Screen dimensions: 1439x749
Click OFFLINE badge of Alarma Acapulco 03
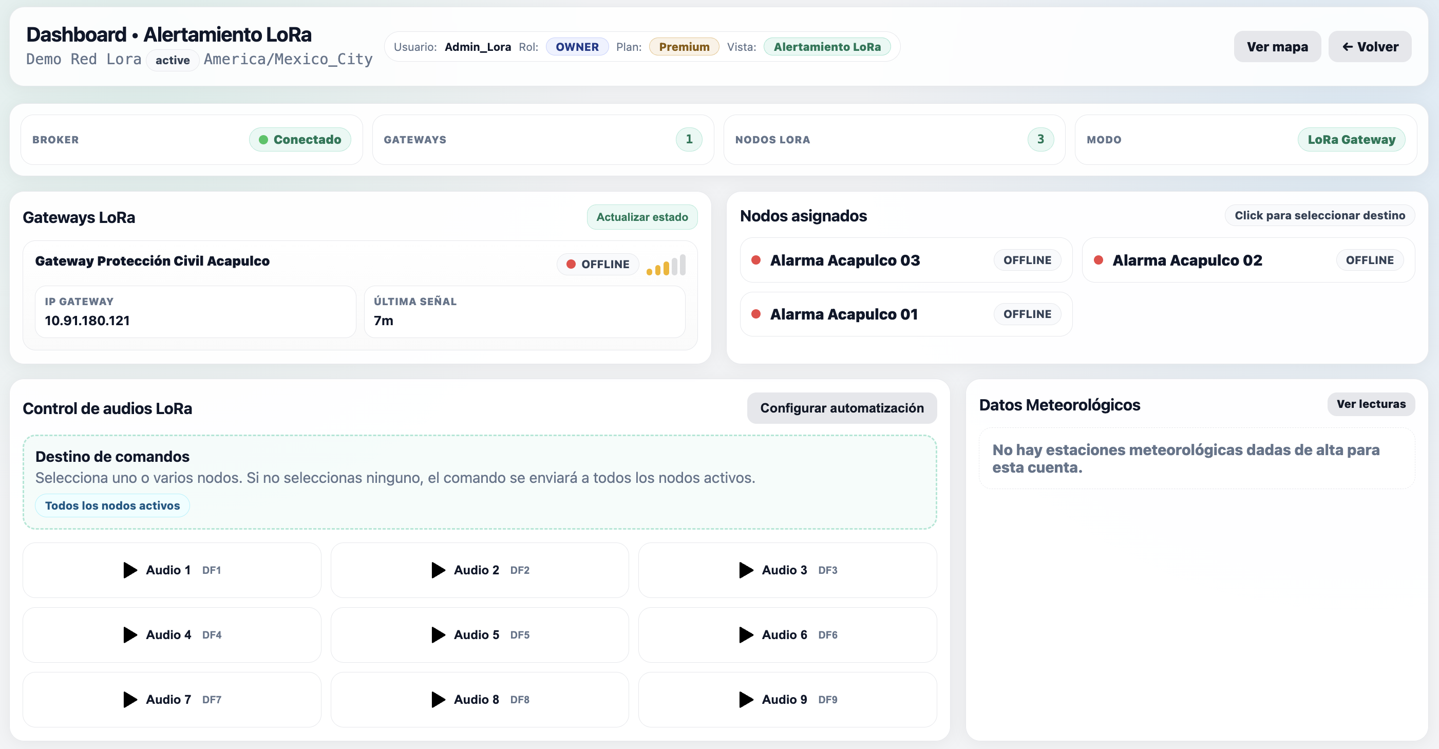click(1027, 260)
